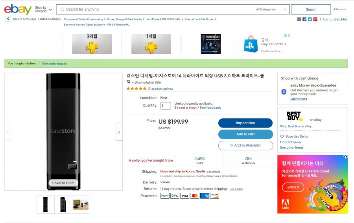Click the eBay logo
The width and height of the screenshot is (354, 223).
[x=18, y=9]
